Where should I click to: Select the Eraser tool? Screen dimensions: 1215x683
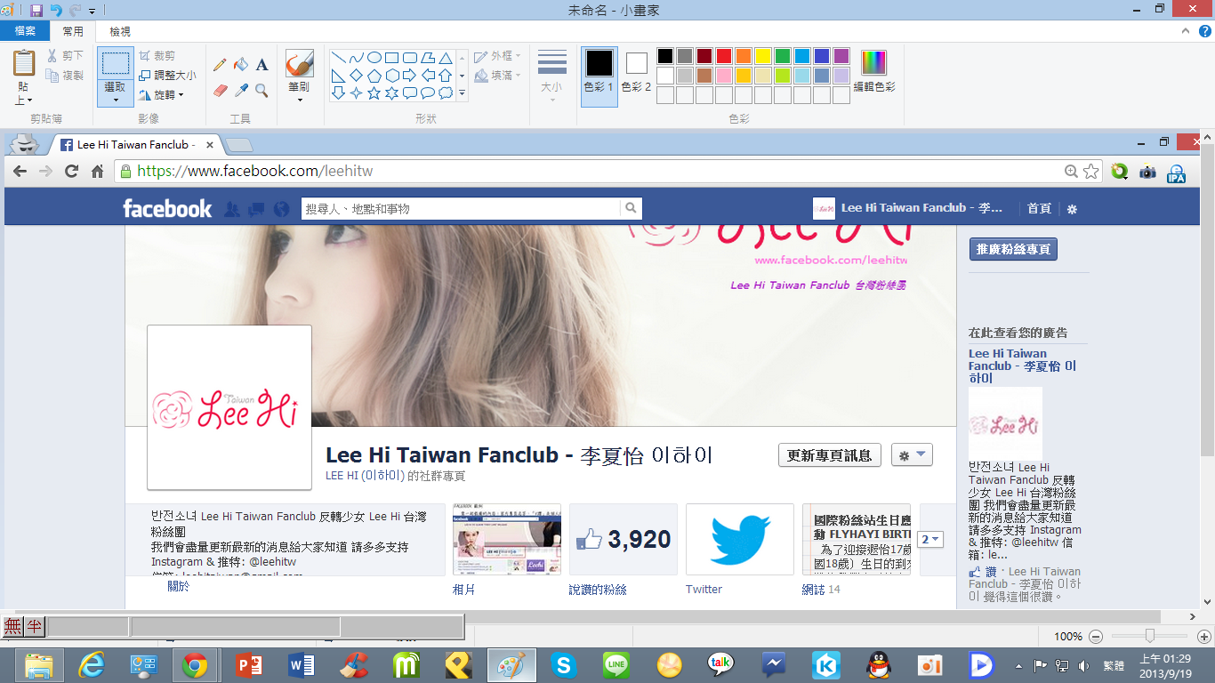point(220,90)
